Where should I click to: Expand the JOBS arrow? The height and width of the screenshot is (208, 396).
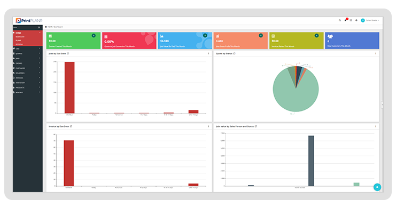tap(40, 58)
